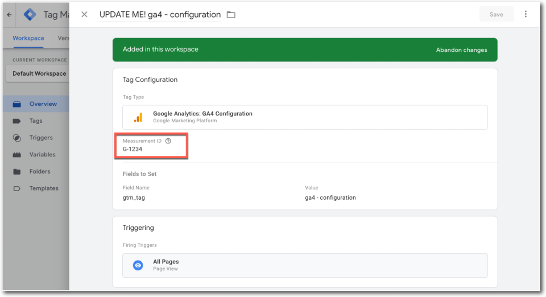Open Folders in the sidebar
The image size is (546, 297).
pyautogui.click(x=36, y=171)
